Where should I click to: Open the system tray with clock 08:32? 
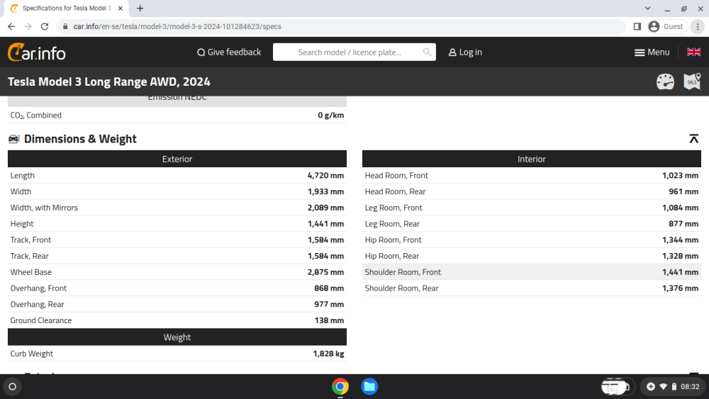click(x=674, y=386)
